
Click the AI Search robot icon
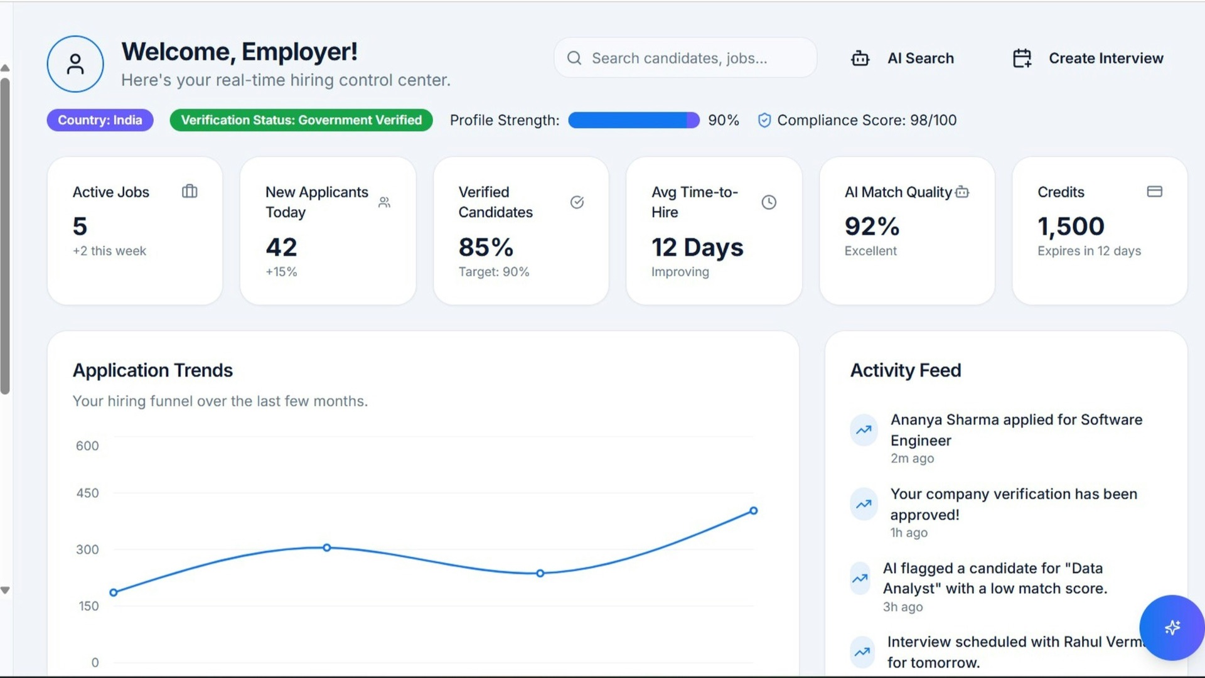pyautogui.click(x=860, y=58)
